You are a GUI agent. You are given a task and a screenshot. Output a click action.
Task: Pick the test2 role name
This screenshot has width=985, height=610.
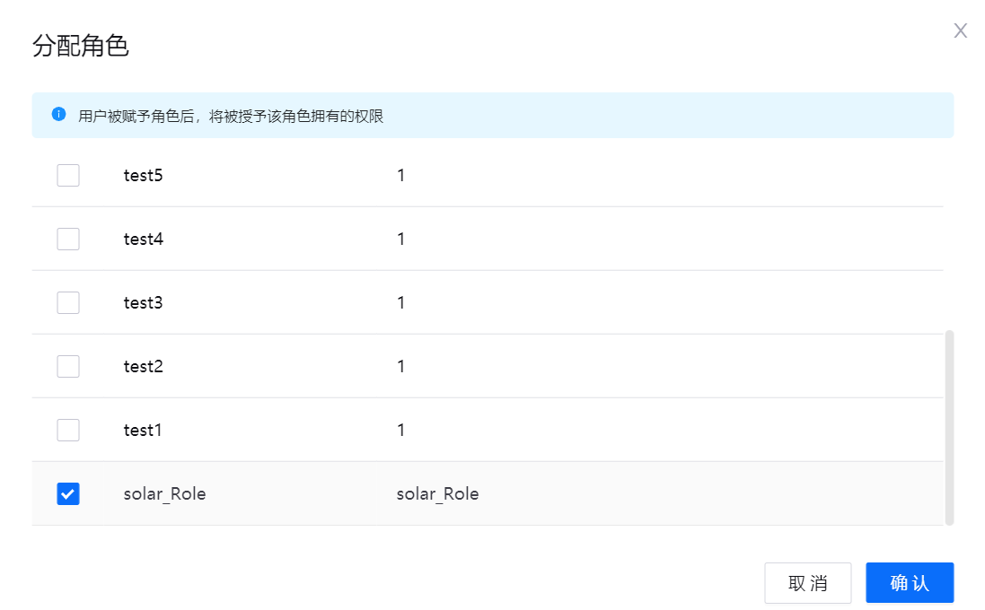click(x=143, y=366)
